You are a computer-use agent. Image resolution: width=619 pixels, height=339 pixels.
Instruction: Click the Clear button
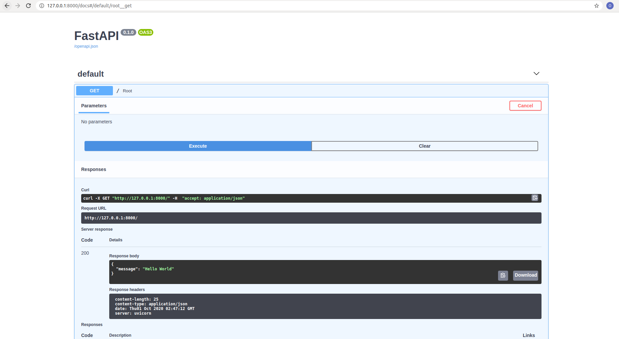pyautogui.click(x=425, y=146)
